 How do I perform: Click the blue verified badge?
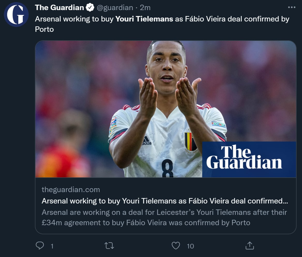[x=90, y=8]
